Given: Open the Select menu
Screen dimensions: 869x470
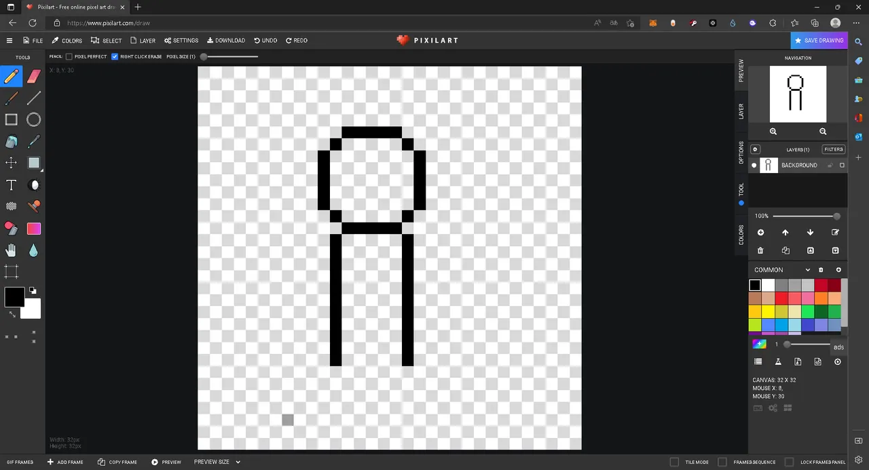Looking at the screenshot, I should click(107, 41).
